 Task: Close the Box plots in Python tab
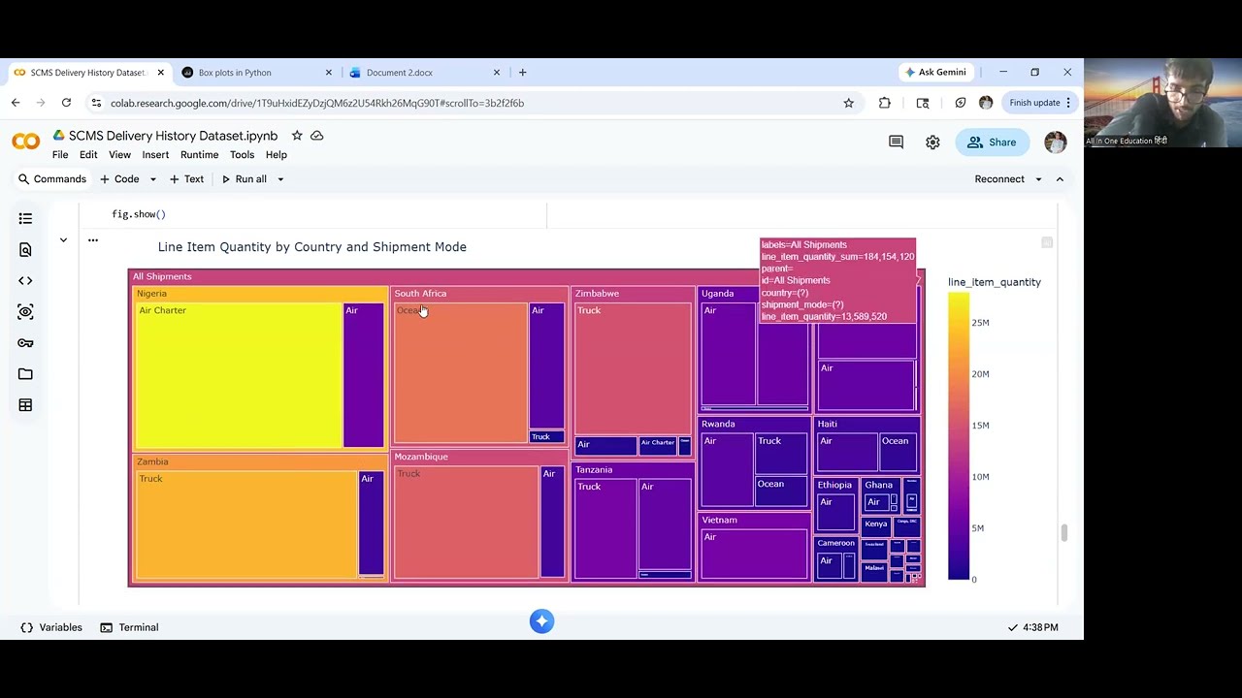[328, 73]
